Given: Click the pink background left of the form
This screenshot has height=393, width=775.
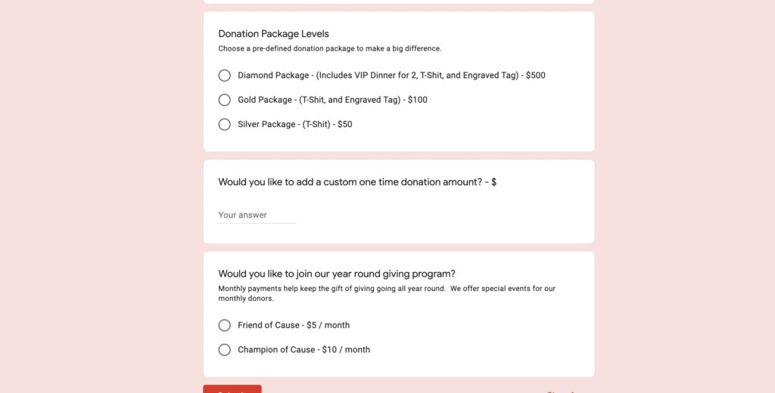Looking at the screenshot, I should (x=98, y=196).
